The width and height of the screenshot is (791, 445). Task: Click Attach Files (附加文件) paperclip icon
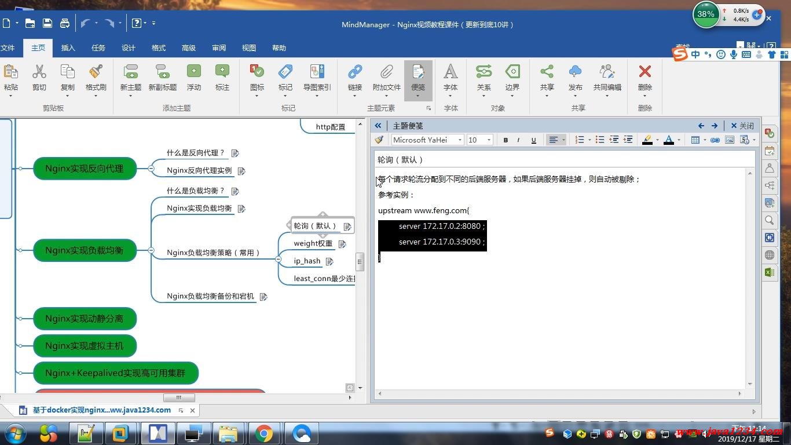386,72
